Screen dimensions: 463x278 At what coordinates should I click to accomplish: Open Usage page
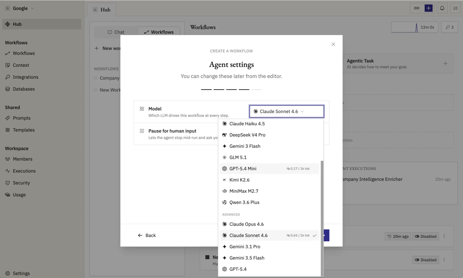click(42, 195)
